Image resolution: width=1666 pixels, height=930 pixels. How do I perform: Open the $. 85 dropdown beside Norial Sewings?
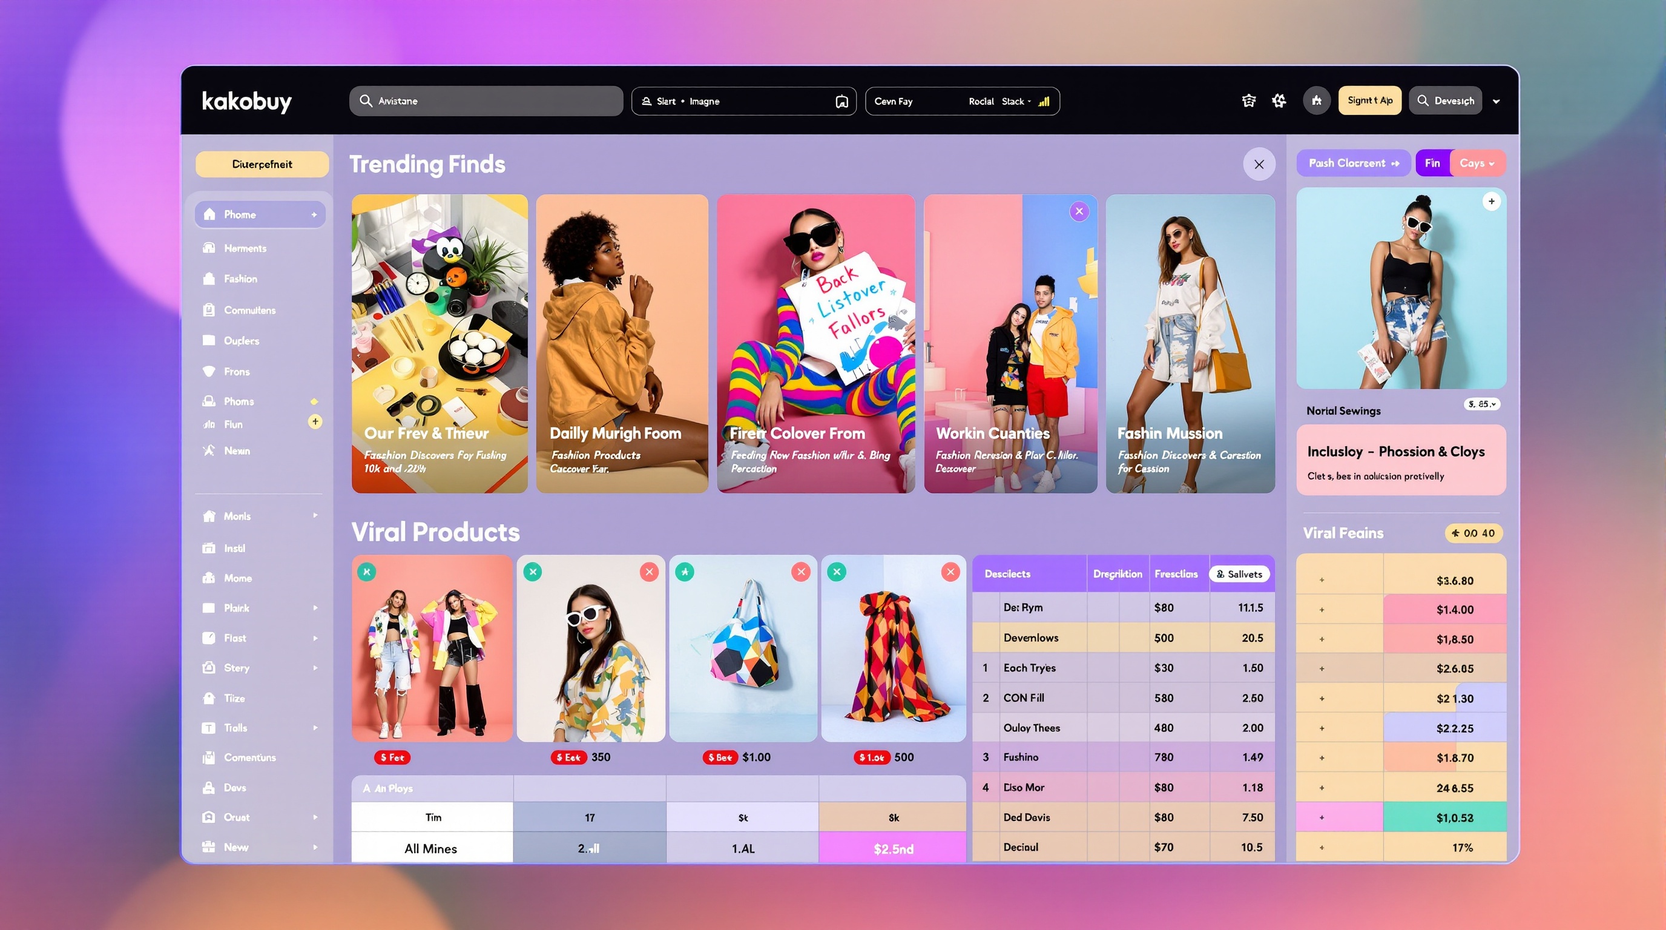(x=1482, y=404)
